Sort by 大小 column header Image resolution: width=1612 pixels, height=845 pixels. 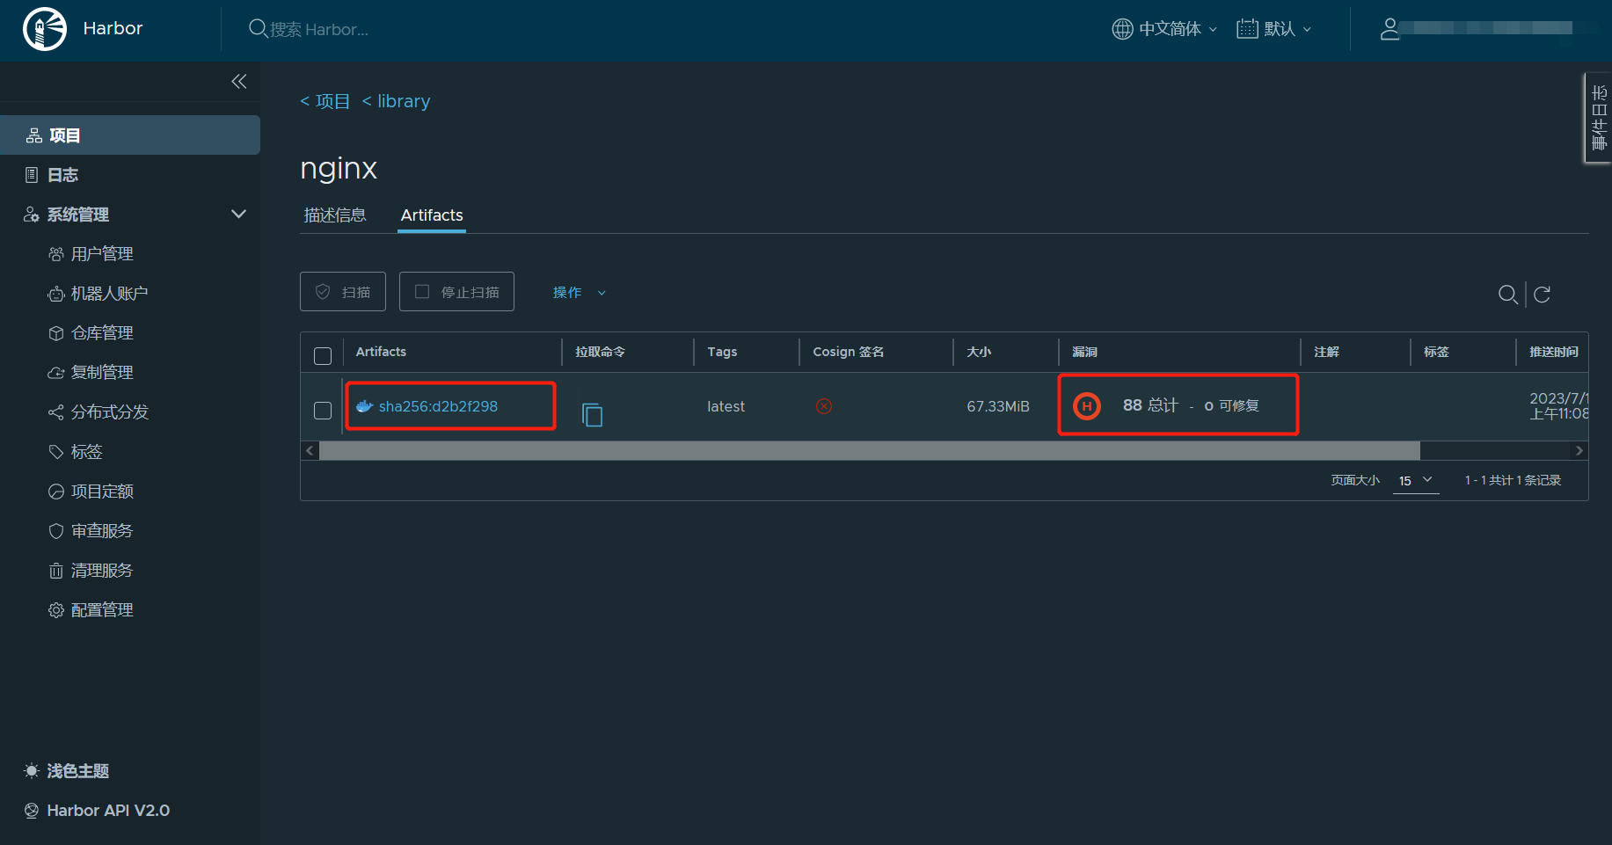(x=979, y=352)
